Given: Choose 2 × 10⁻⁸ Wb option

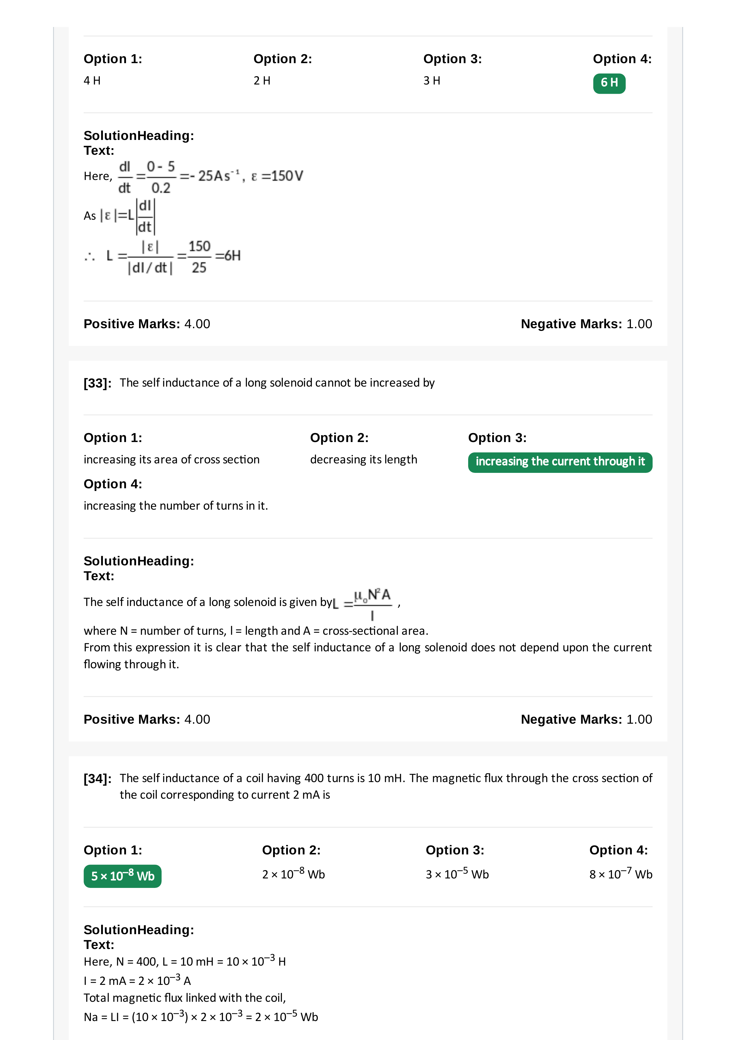Looking at the screenshot, I should 294,874.
